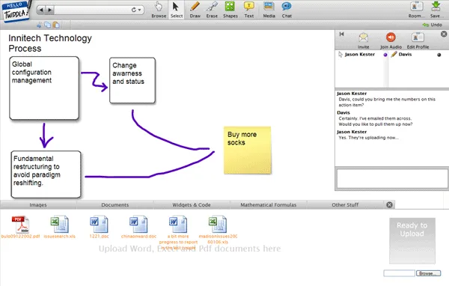Click Davis's 'Certainly' chat message
449x286 pixels.
click(376, 121)
